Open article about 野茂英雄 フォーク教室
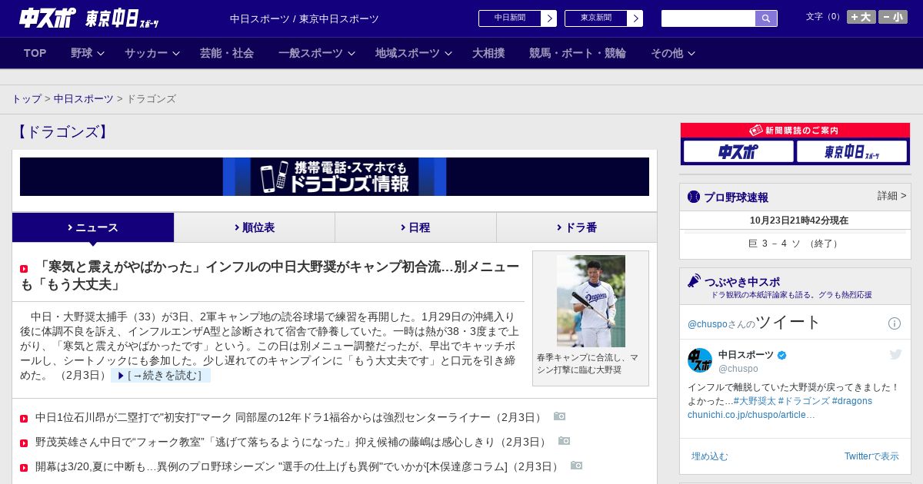The image size is (923, 484). click(x=292, y=442)
